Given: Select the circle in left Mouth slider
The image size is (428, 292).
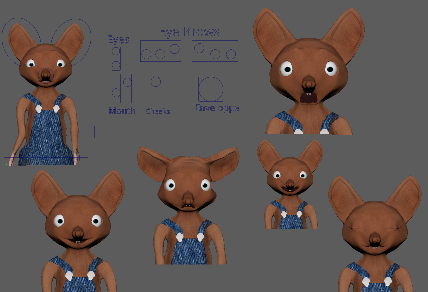Looking at the screenshot, I should coord(116,93).
